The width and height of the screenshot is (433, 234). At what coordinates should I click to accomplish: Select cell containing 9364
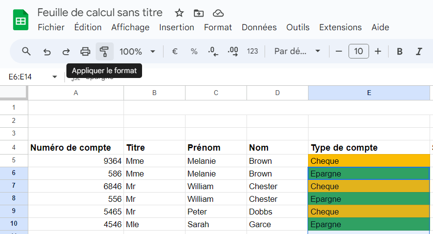(76, 161)
